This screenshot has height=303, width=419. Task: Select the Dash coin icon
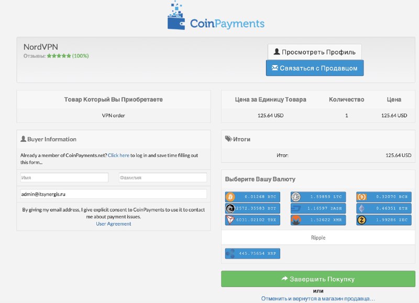[x=296, y=208]
